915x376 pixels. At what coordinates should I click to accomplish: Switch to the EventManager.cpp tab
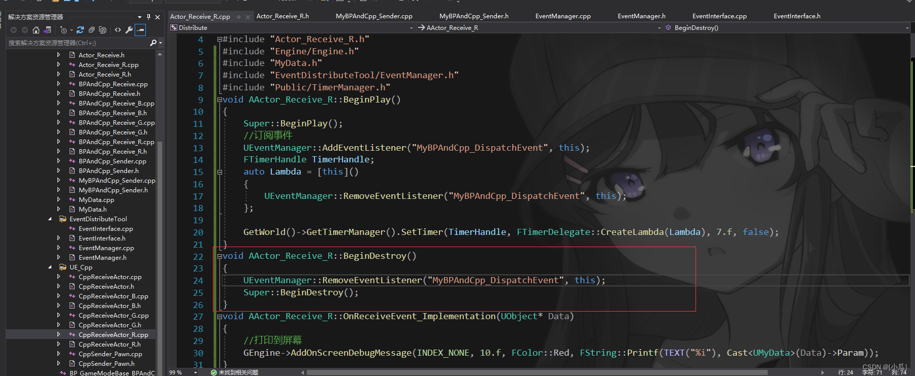(563, 16)
